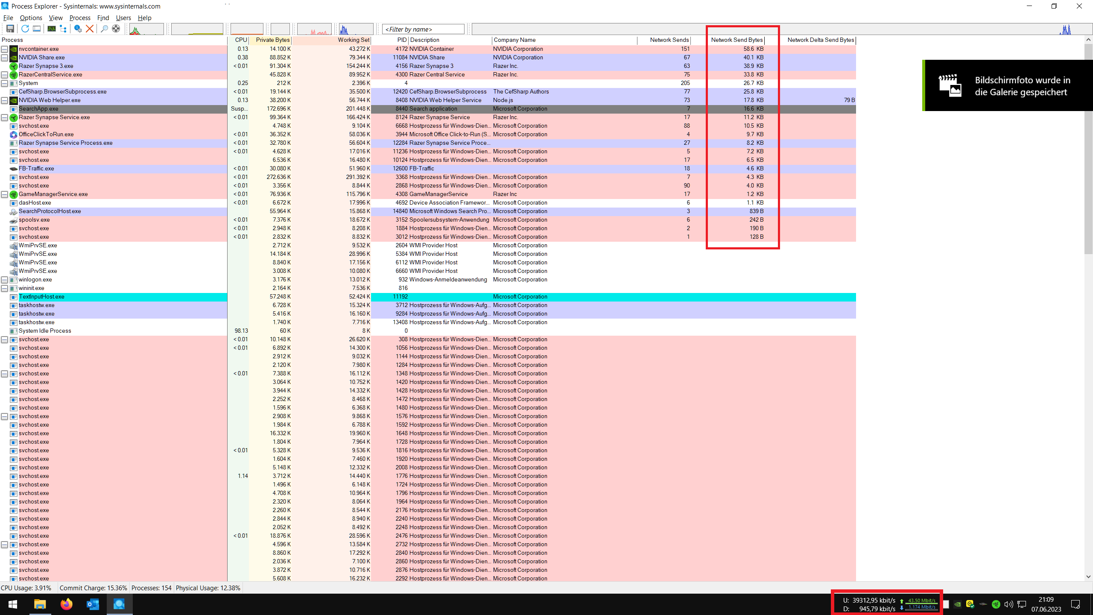Click the CPU usage mini graph

pos(146,29)
